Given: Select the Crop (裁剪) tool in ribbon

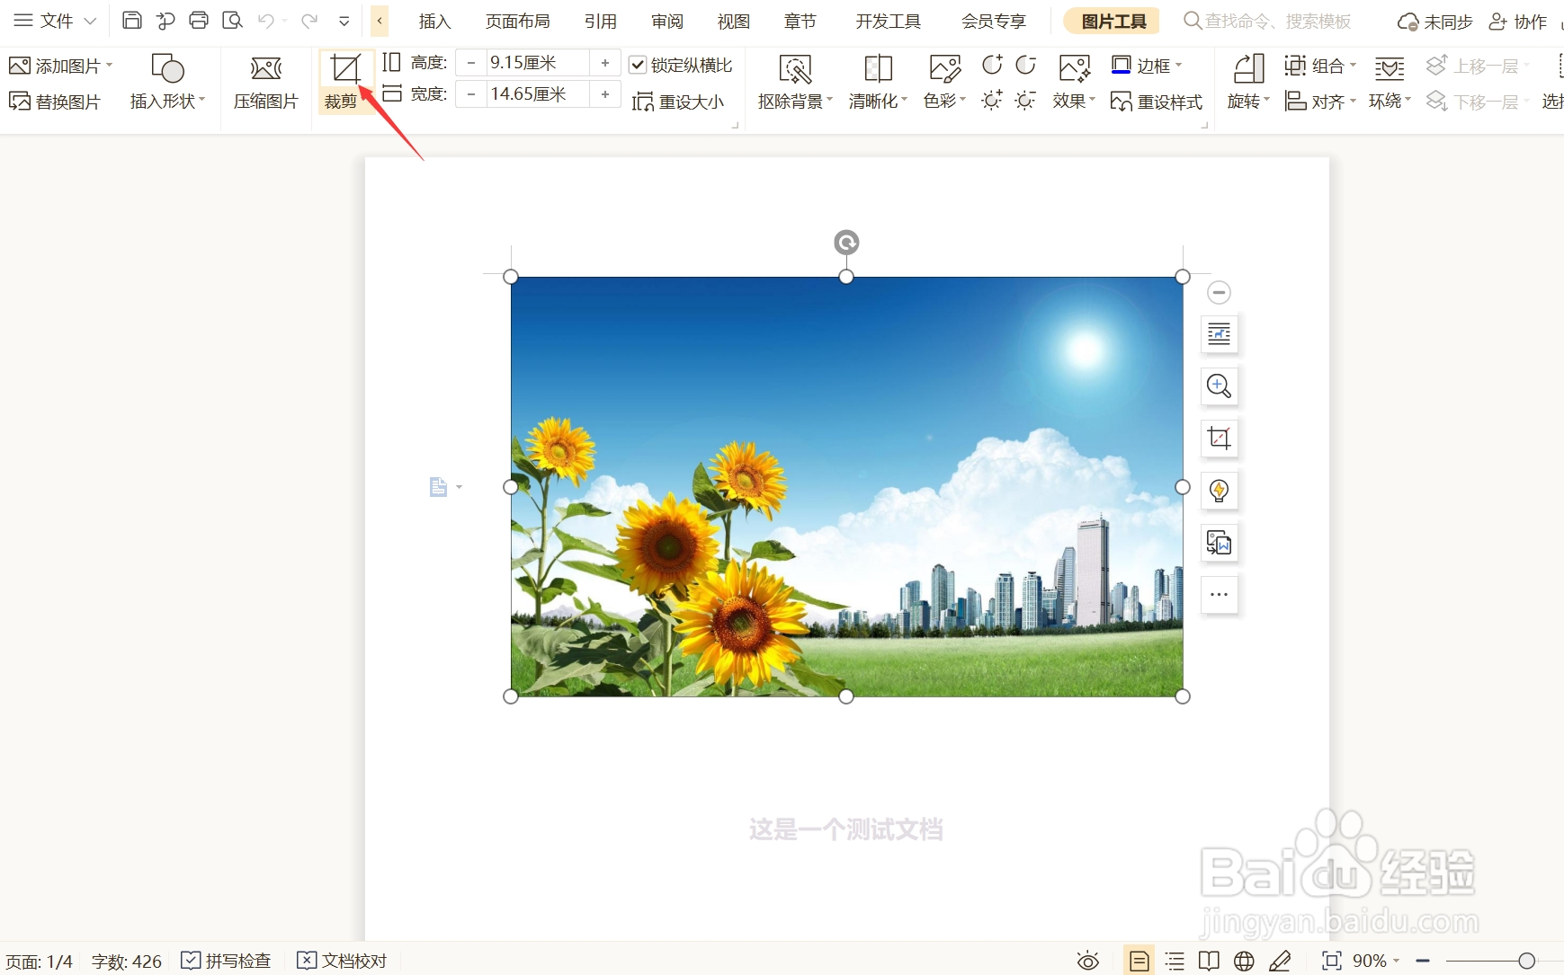Looking at the screenshot, I should pos(344,82).
